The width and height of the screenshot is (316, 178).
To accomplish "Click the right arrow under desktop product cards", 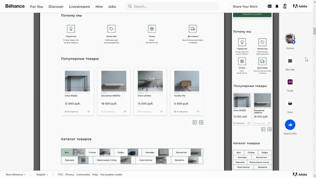I will click(201, 122).
